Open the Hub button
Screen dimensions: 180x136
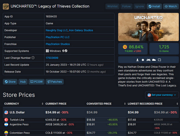pyautogui.click(x=23, y=82)
